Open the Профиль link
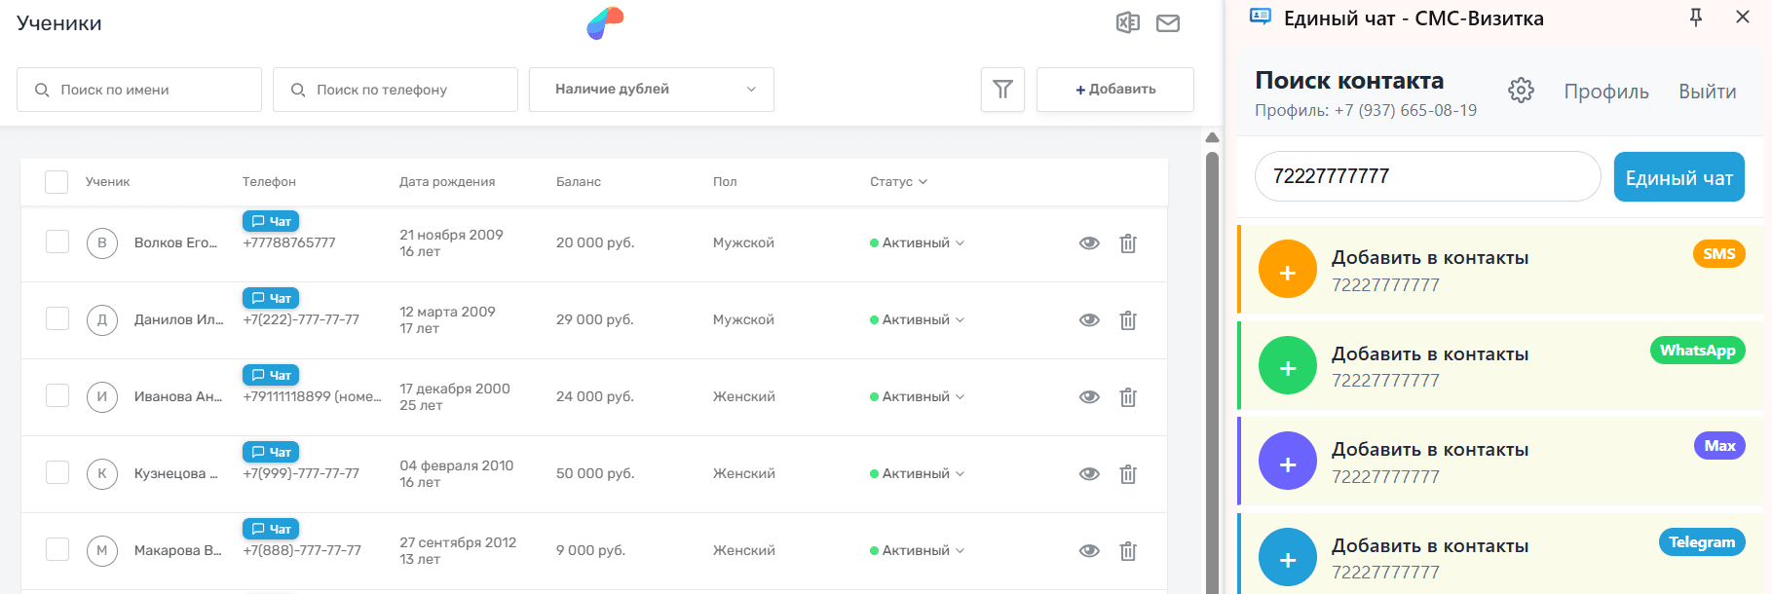The width and height of the screenshot is (1772, 594). 1606,92
